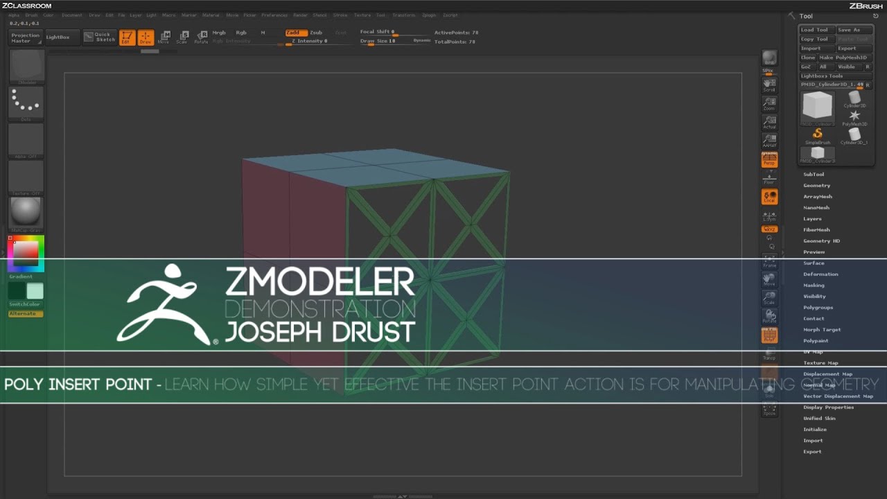Screen dimensions: 887x499
Task: Click the Actual size icon
Action: coord(769,123)
